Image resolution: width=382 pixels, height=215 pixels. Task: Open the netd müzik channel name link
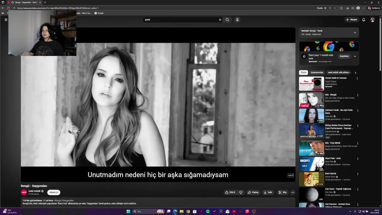pyautogui.click(x=34, y=191)
